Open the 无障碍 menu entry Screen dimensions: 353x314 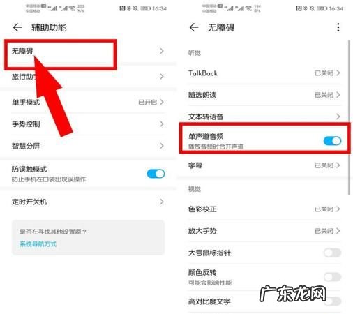tap(88, 51)
